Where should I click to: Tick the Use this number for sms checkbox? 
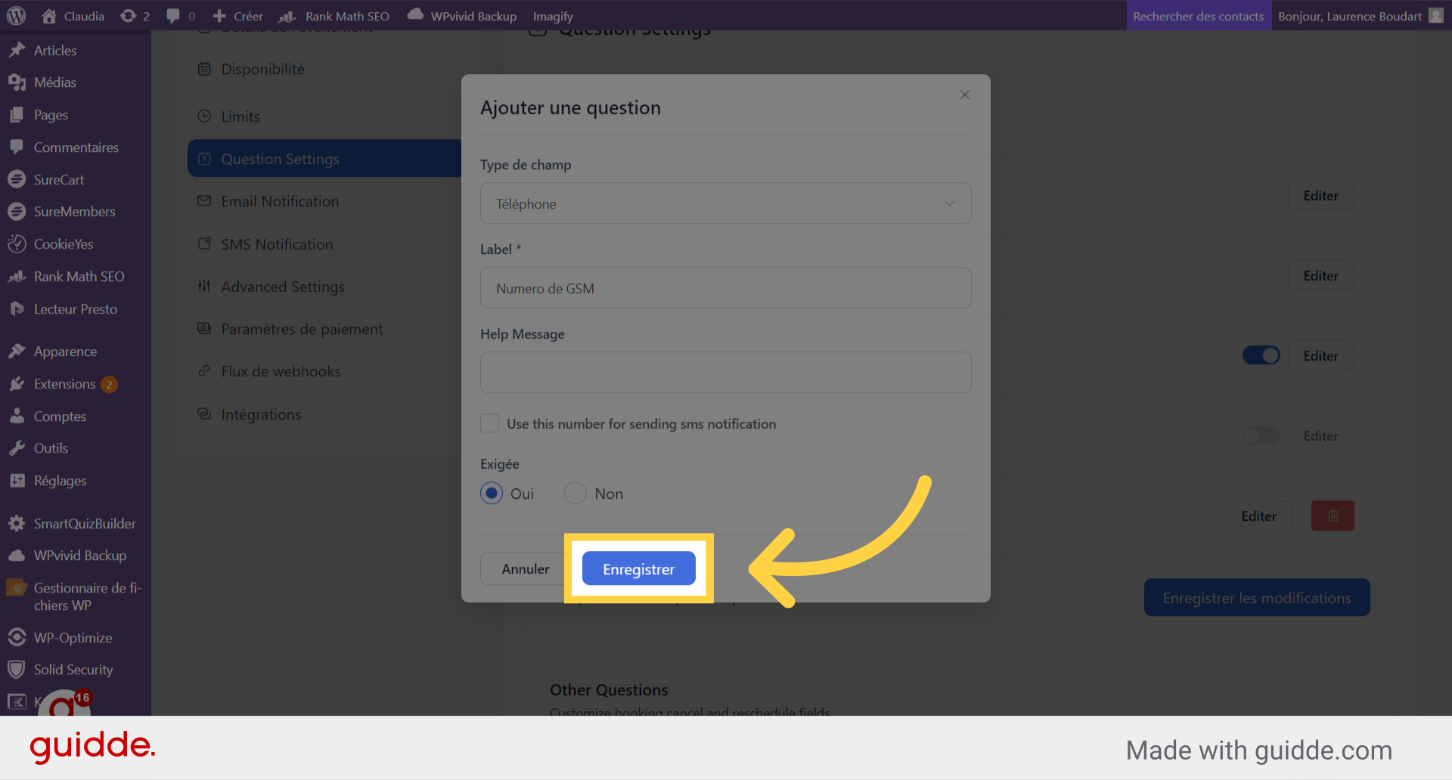pos(490,423)
